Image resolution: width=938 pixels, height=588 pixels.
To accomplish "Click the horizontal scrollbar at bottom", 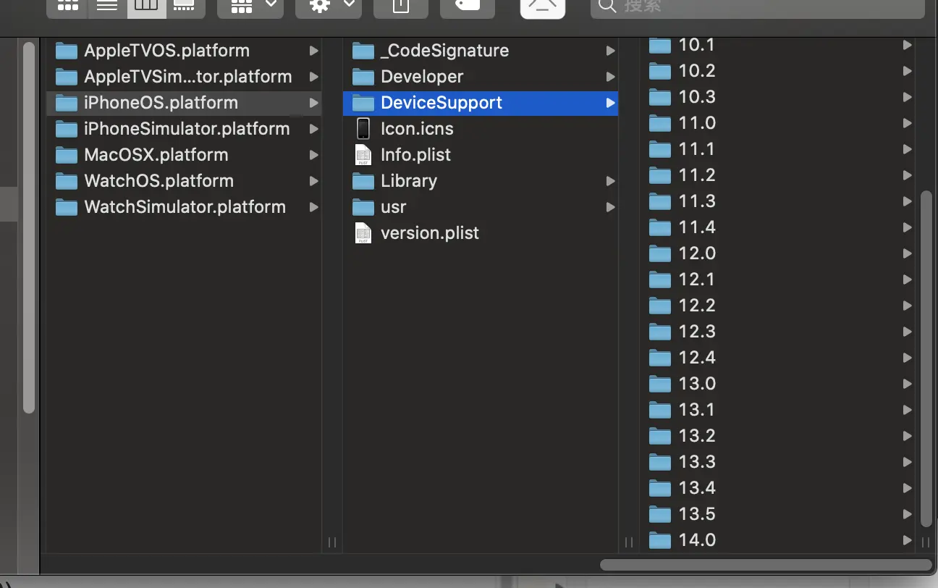I will pyautogui.click(x=766, y=565).
